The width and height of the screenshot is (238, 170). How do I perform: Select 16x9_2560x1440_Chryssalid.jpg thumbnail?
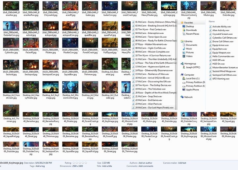(51, 9)
